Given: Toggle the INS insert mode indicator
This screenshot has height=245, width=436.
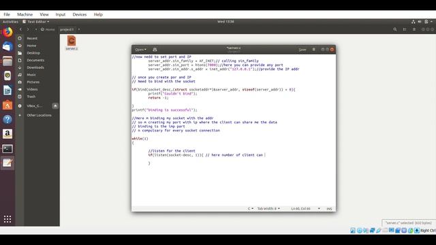Looking at the screenshot, I should click(329, 209).
